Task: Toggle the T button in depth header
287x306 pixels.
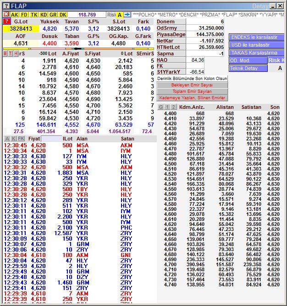Action: coord(11,54)
